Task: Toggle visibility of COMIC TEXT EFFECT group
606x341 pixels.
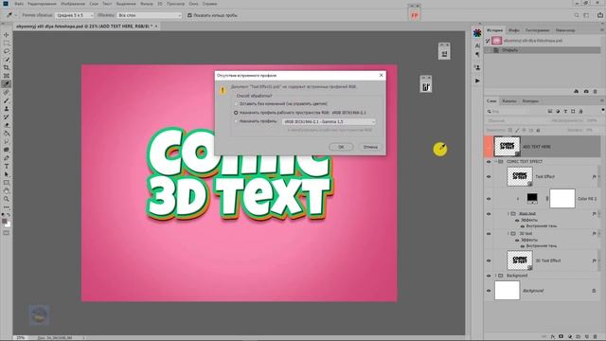Action: click(489, 162)
